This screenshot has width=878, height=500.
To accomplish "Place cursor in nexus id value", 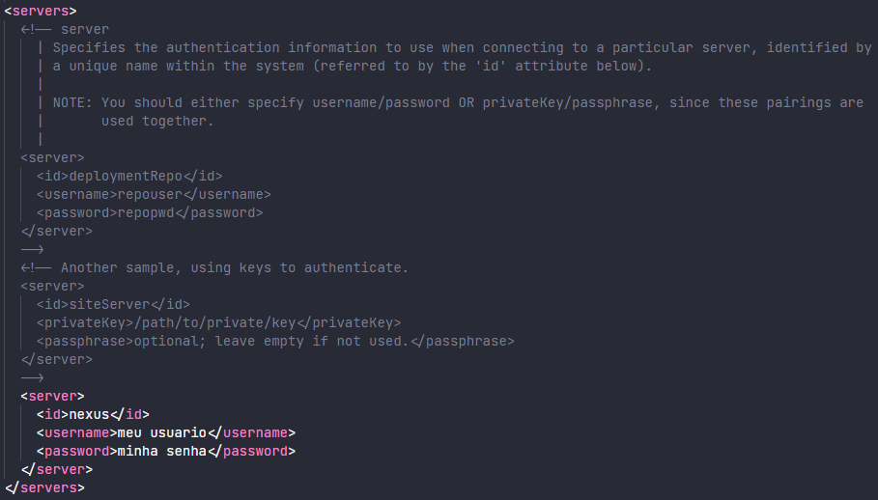I will [89, 414].
